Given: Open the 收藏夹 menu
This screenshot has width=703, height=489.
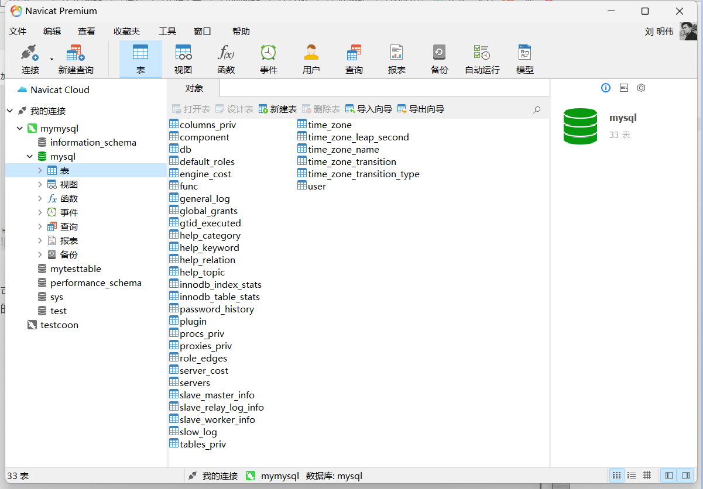Looking at the screenshot, I should [127, 32].
